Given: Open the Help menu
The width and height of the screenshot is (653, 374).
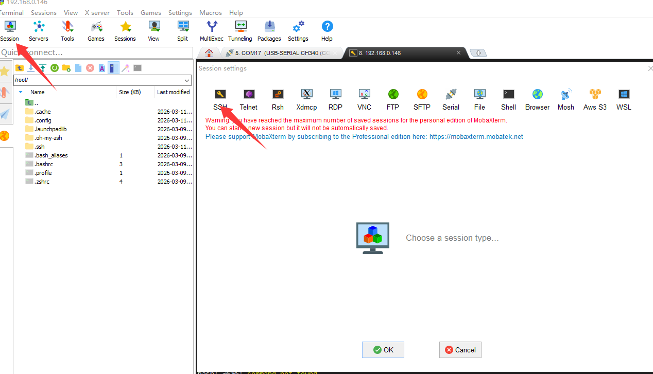Looking at the screenshot, I should (236, 12).
